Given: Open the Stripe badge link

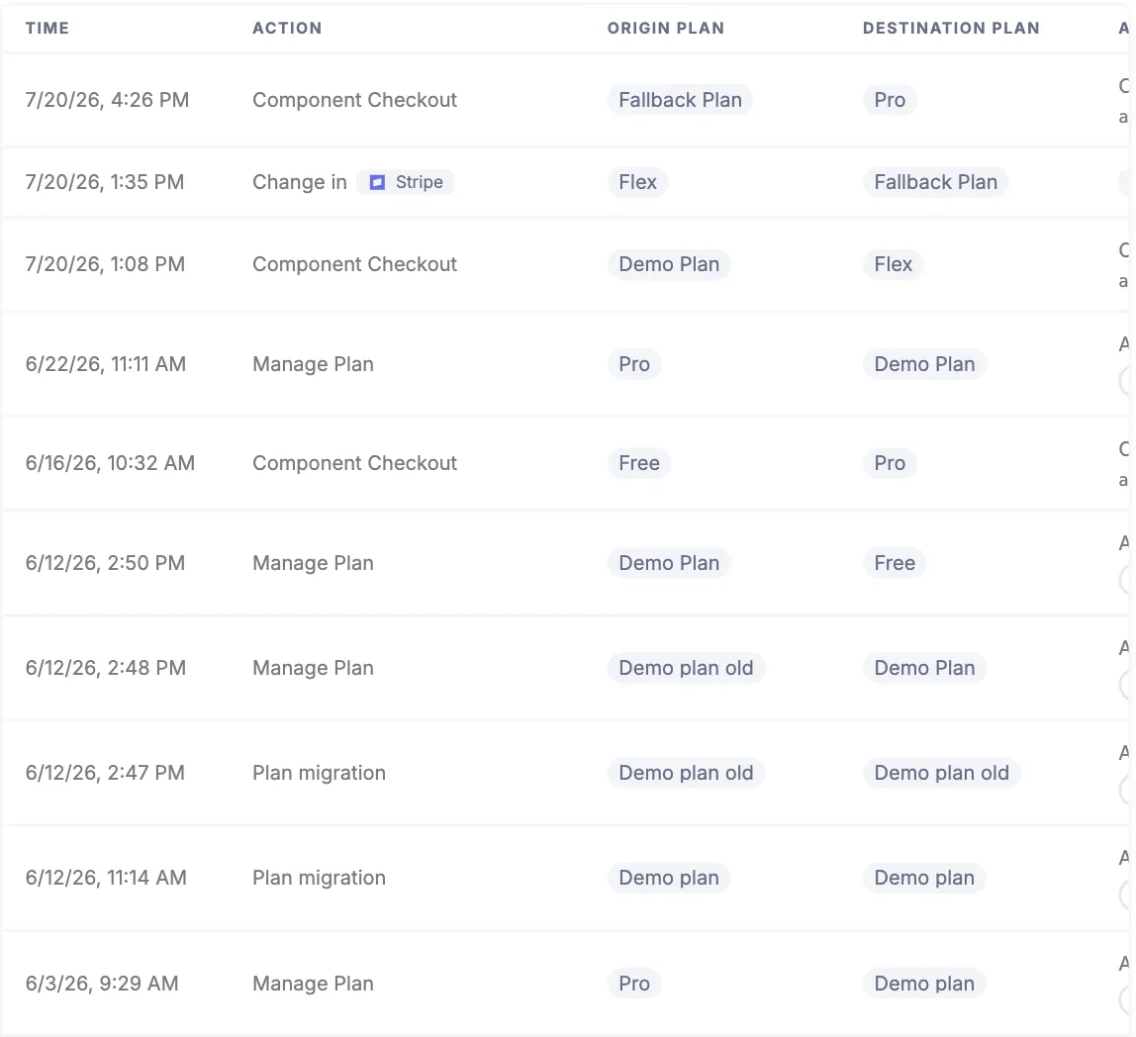Looking at the screenshot, I should click(405, 182).
